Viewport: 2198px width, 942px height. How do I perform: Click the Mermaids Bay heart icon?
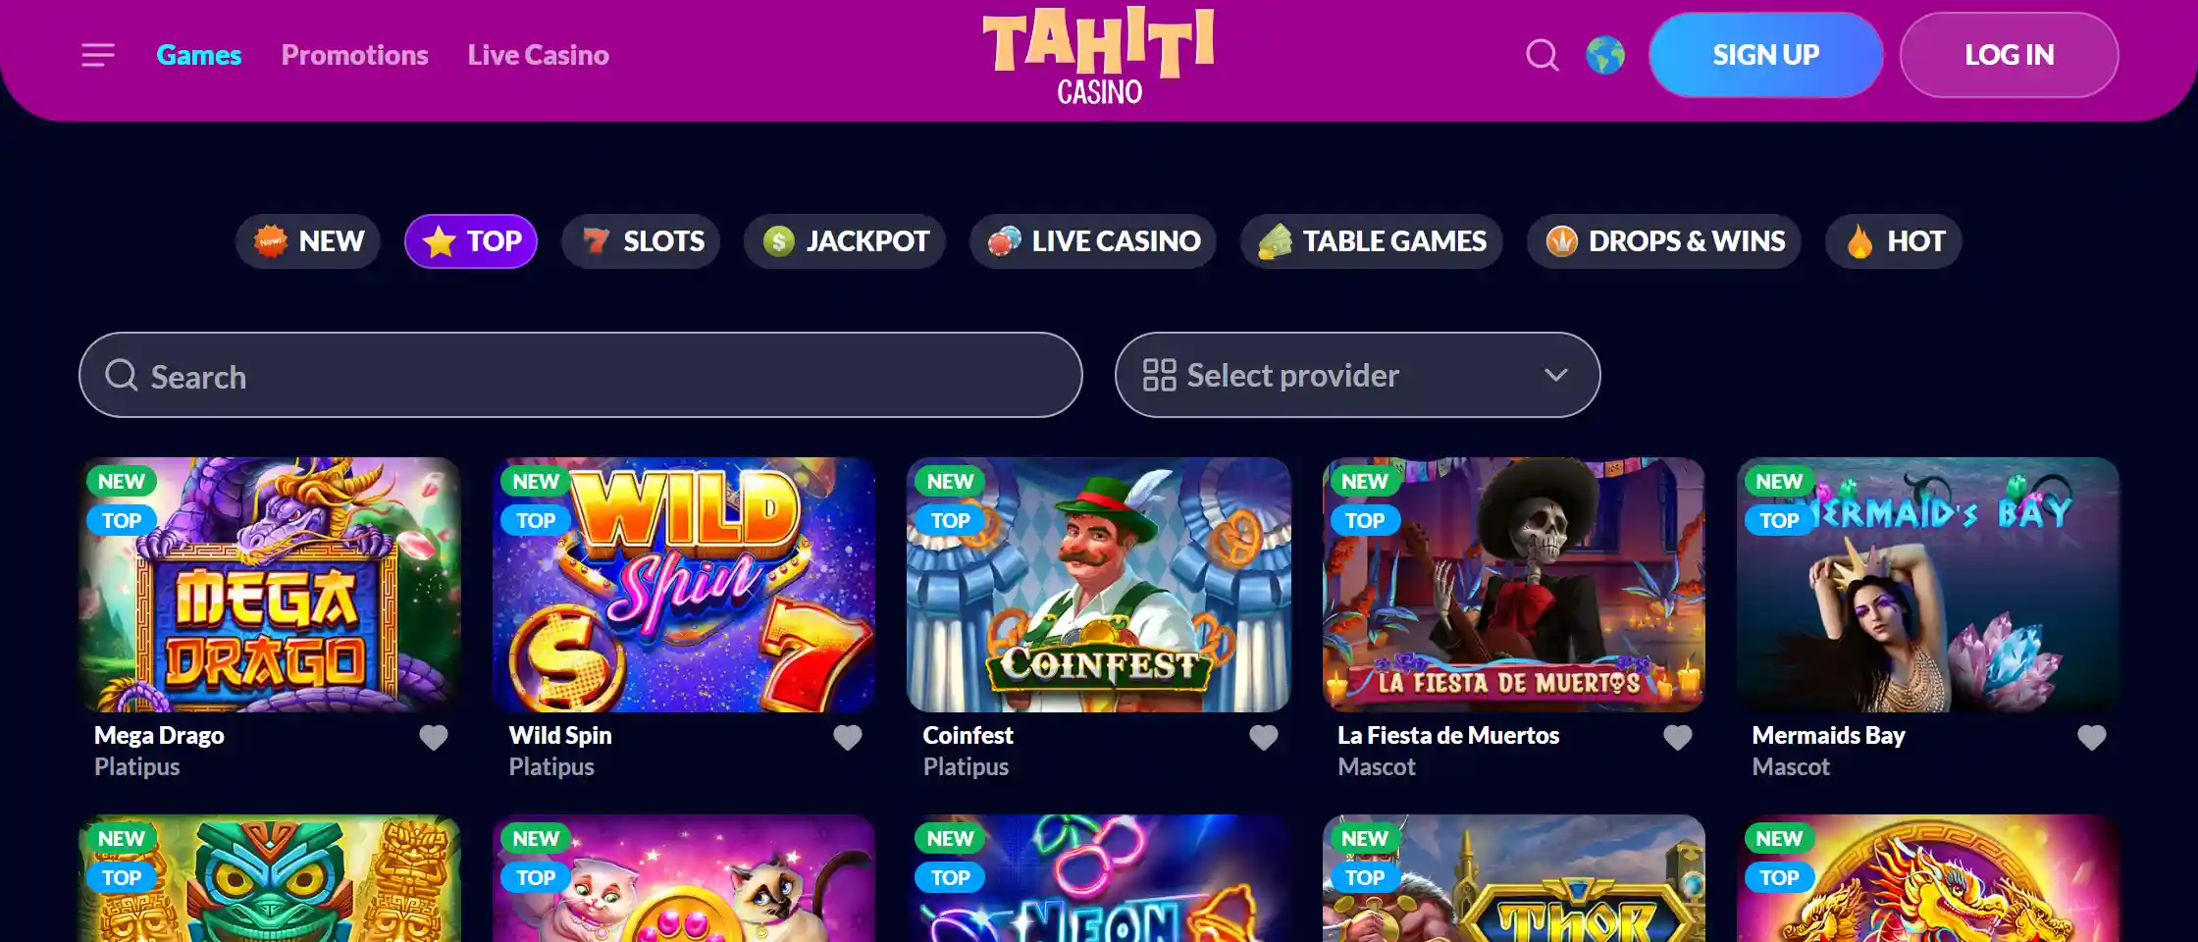(x=2092, y=737)
